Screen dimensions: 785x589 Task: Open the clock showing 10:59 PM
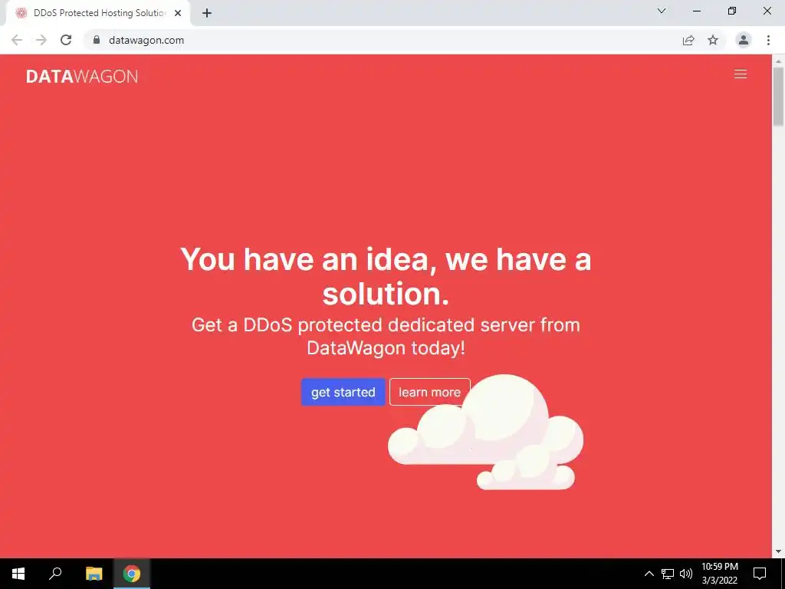point(719,574)
